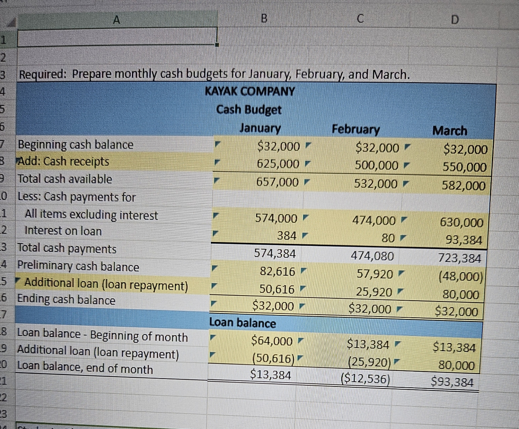Click the "Total cash available" label
This screenshot has width=519, height=429.
pos(65,179)
